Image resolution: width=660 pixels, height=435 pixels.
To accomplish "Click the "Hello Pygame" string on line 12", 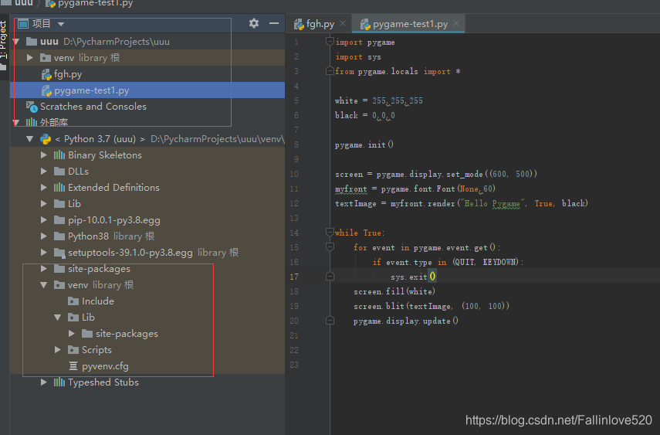I will tap(492, 203).
